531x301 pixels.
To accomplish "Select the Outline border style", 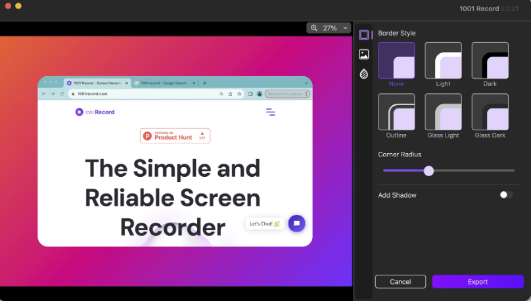I will coord(396,112).
